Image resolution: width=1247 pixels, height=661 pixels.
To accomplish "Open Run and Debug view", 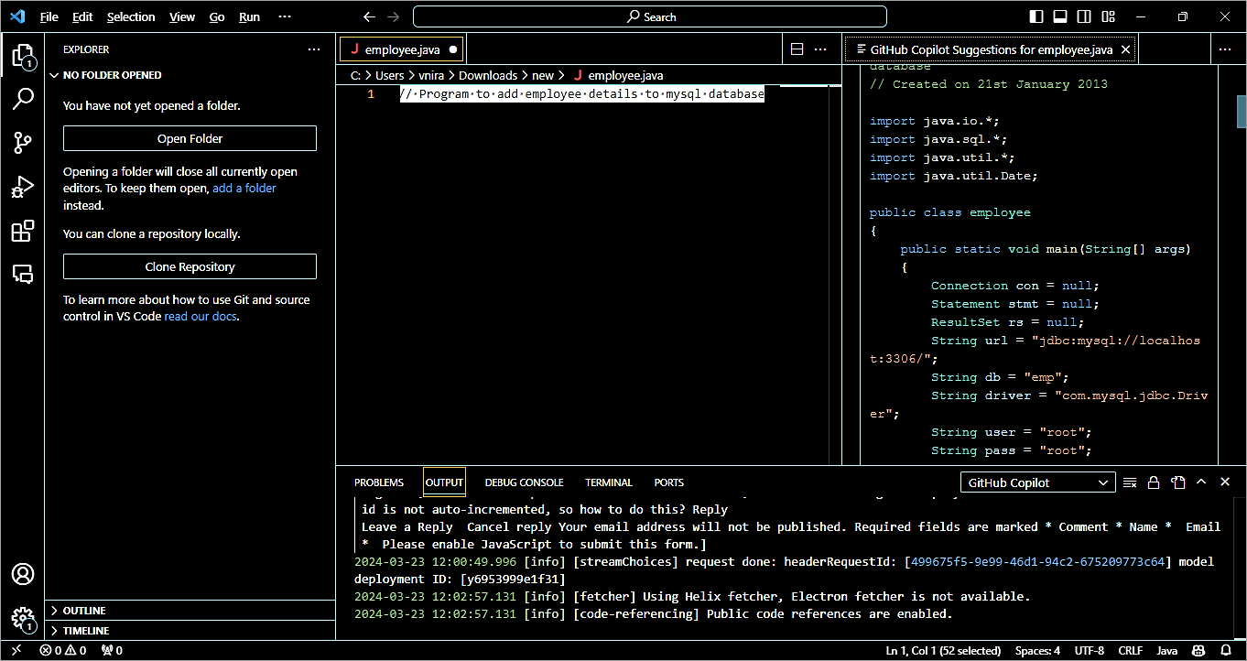I will pyautogui.click(x=22, y=187).
